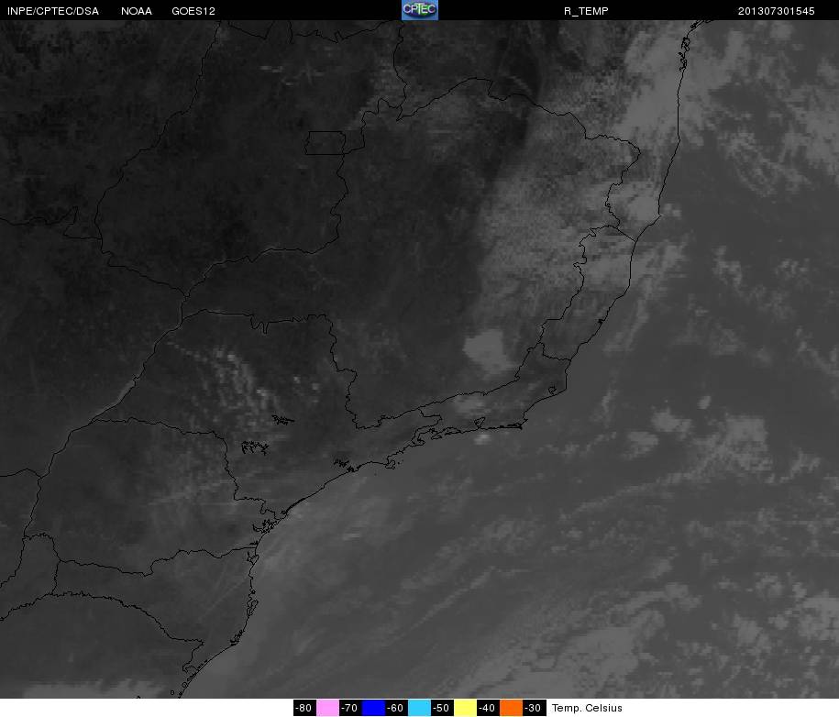Click the 201307301545 timestamp

click(x=776, y=11)
